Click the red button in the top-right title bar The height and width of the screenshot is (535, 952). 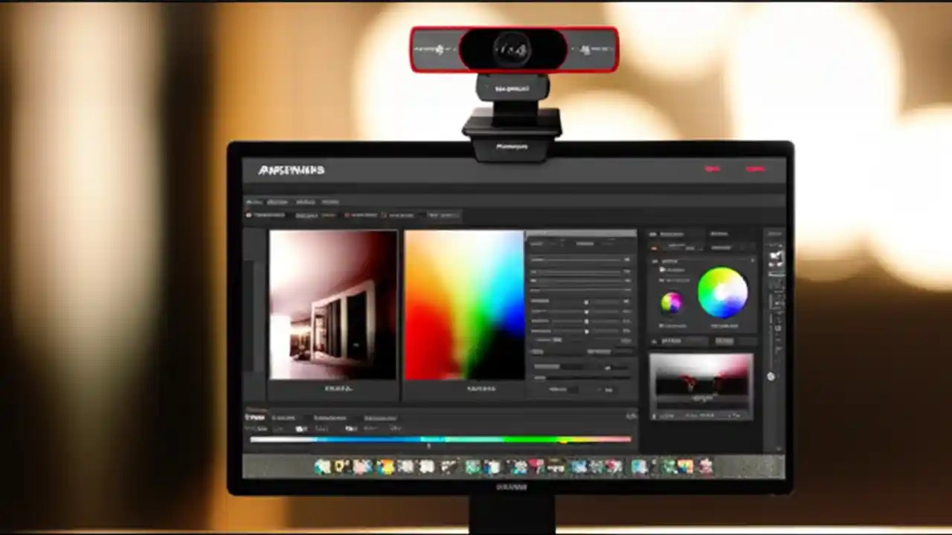(x=756, y=169)
